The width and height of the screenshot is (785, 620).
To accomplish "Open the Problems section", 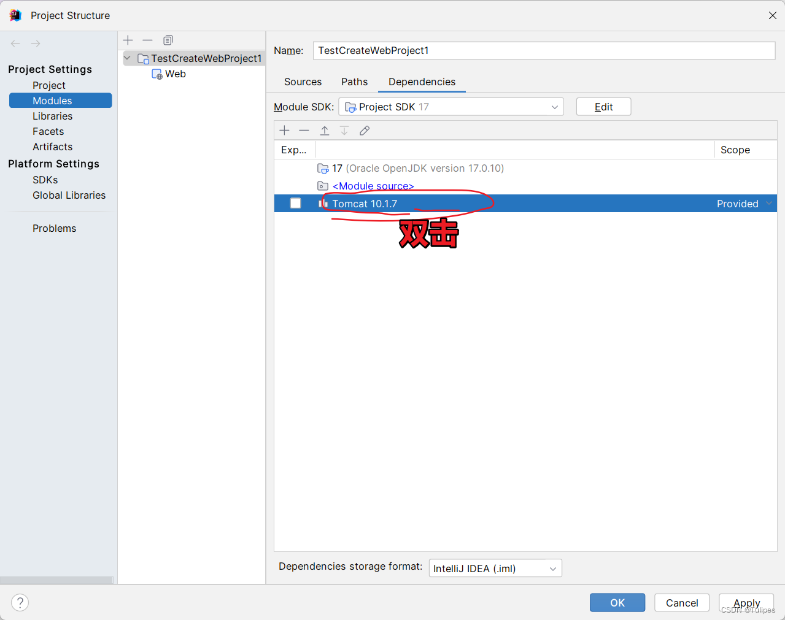I will tap(54, 228).
